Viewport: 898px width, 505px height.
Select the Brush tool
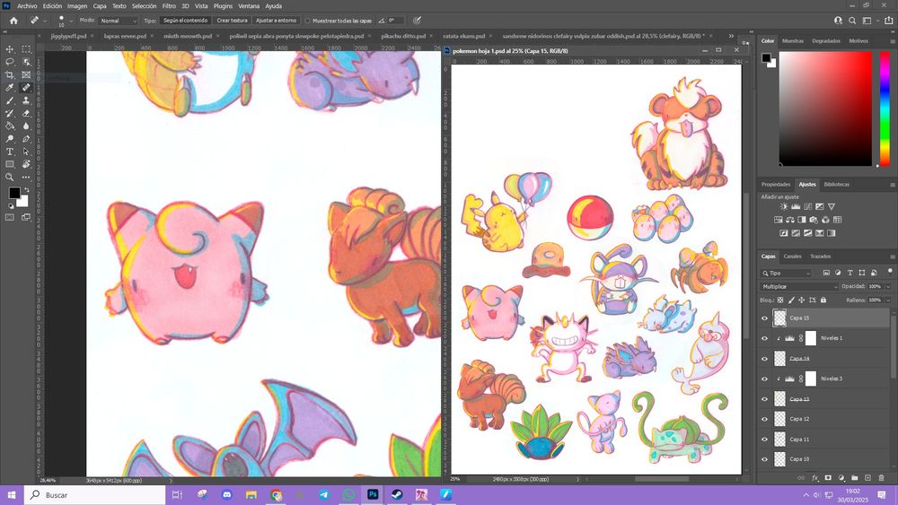point(10,100)
